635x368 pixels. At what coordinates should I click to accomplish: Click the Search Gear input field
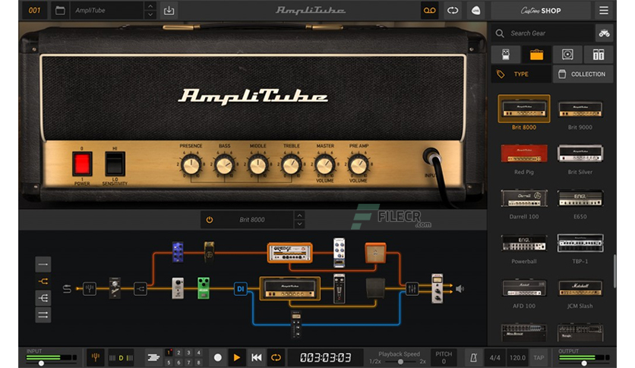coord(542,33)
